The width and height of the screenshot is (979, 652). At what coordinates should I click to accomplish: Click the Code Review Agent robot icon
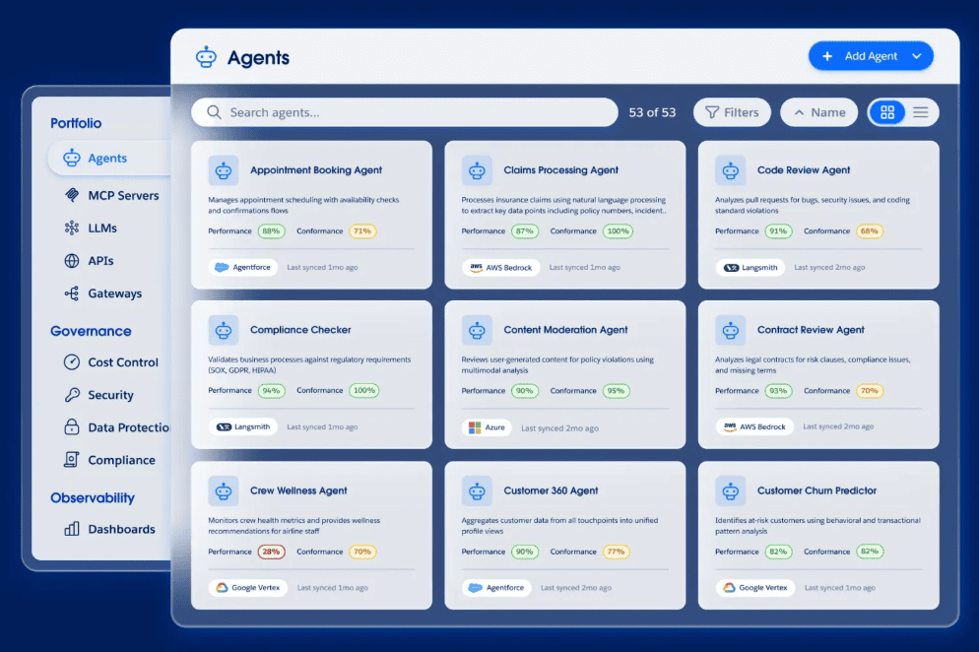click(x=731, y=169)
